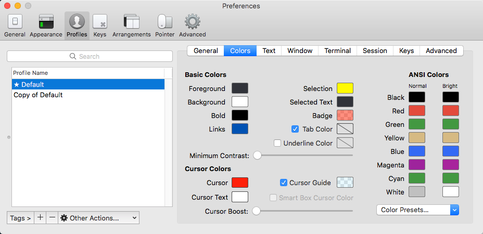Switch to the Text tab
This screenshot has width=483, height=234.
coord(269,50)
